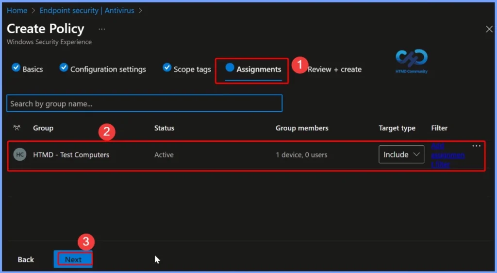
Task: Click the Active status cell
Action: (x=164, y=155)
